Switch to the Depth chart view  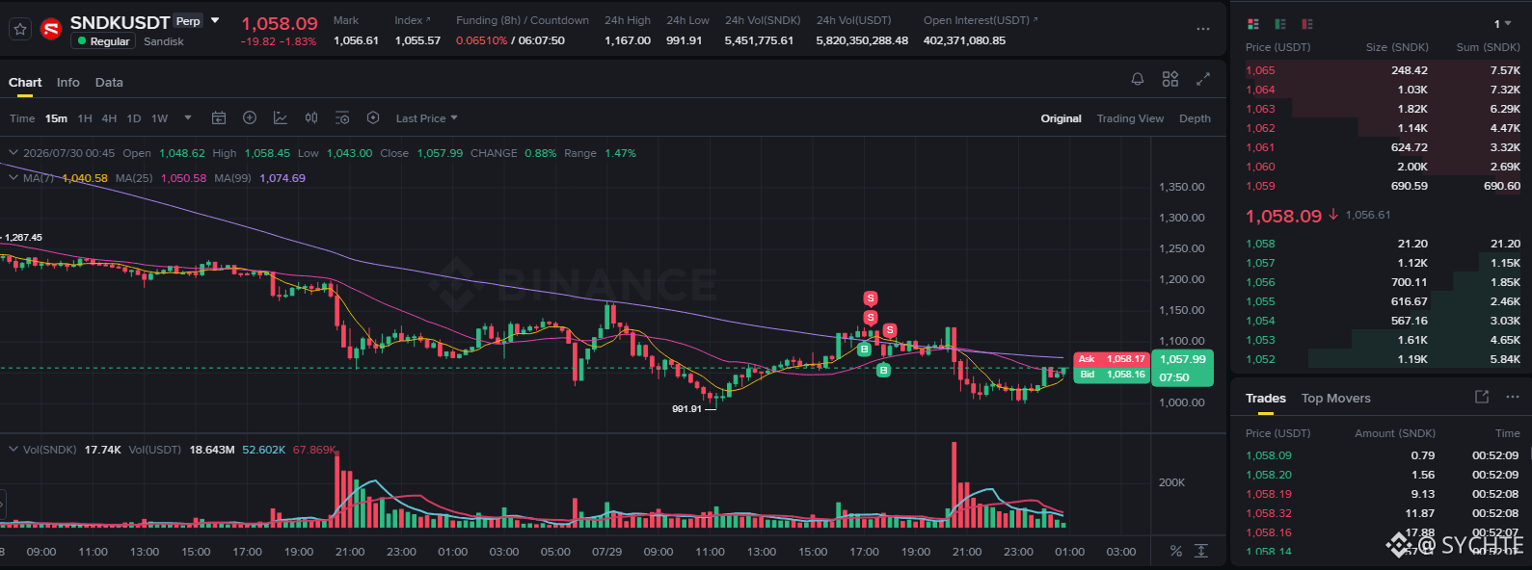point(1195,118)
